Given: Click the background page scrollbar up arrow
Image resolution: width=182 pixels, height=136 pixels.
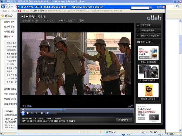Looking at the screenshot, I should coord(180,21).
